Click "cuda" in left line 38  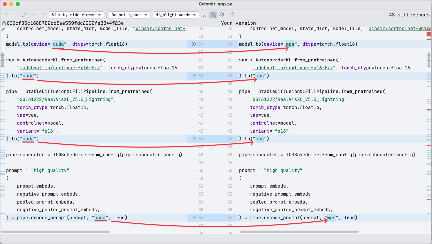tap(28, 76)
